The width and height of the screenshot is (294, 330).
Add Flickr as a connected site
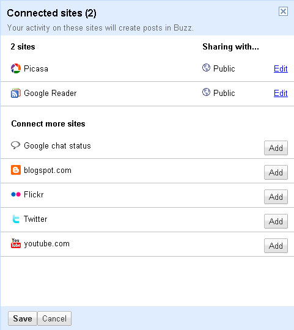[x=276, y=197]
